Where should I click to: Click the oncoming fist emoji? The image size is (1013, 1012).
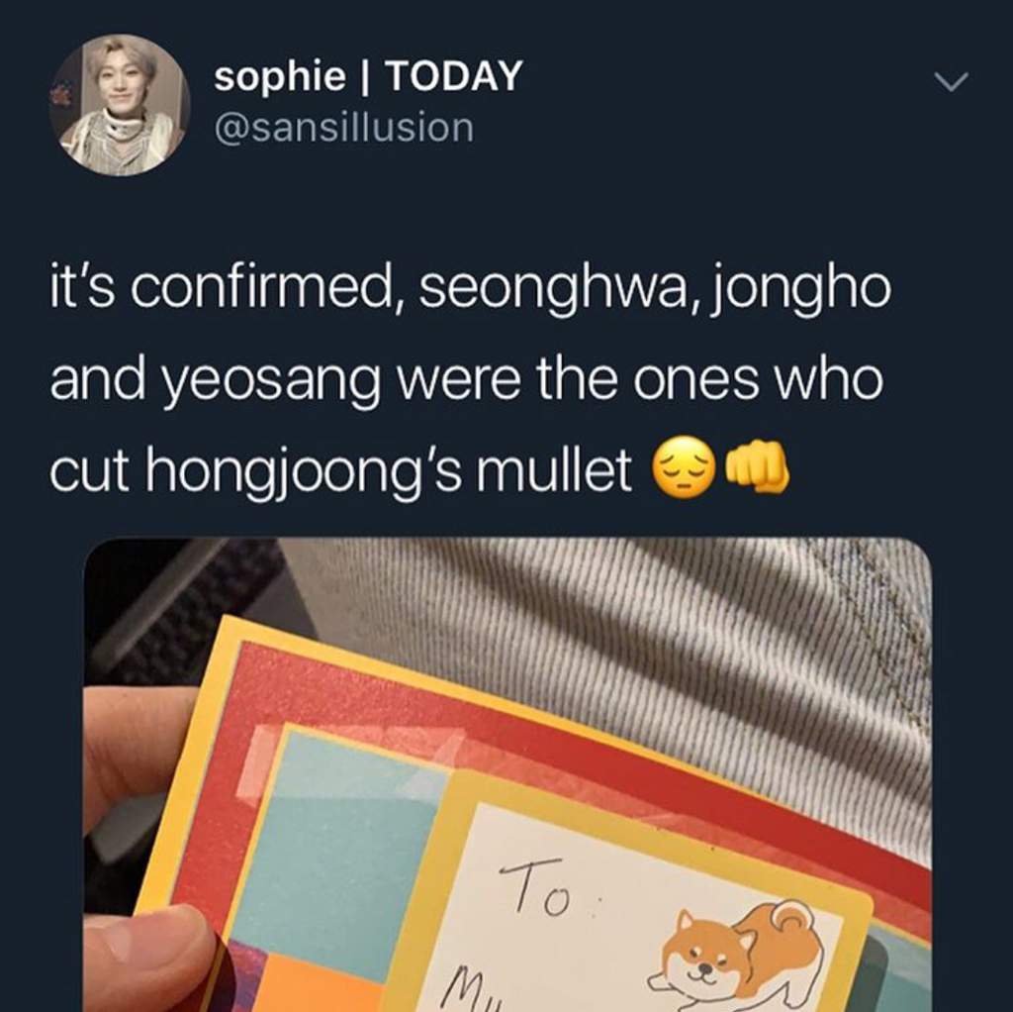click(x=757, y=466)
